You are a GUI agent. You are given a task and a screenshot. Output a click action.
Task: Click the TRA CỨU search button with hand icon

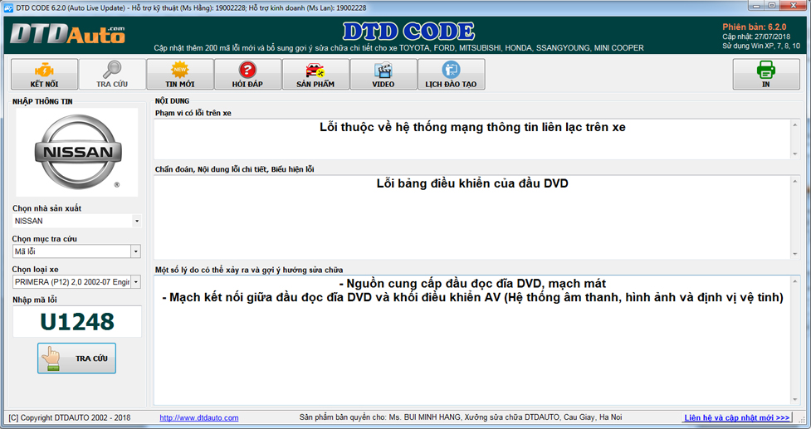coord(76,358)
